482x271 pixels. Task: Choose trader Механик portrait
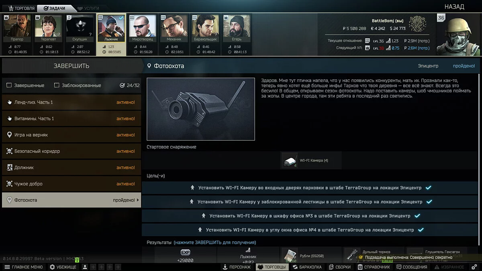pos(174,29)
